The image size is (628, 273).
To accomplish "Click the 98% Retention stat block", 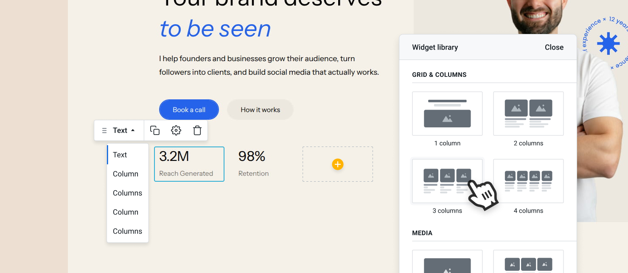I will click(253, 164).
